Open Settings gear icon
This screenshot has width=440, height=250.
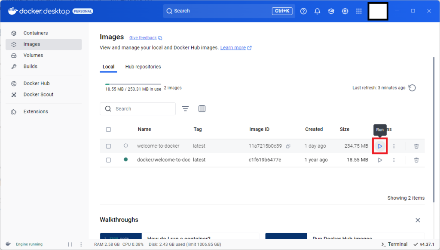pos(345,11)
